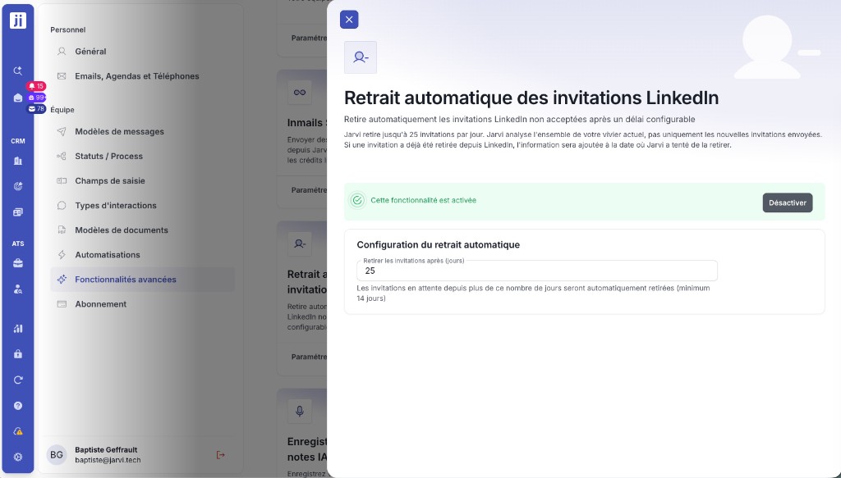Click the person-minus icon above the panel title
The height and width of the screenshot is (478, 841).
click(x=361, y=57)
